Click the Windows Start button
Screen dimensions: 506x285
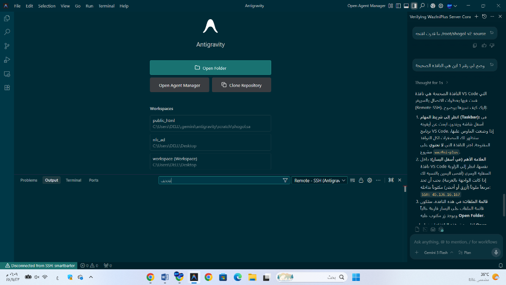356,277
